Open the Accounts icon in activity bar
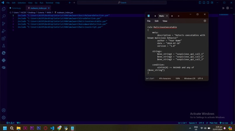235x131 pixels. click(x=3, y=110)
